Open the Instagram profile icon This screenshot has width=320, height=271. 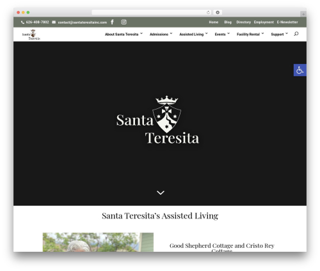(x=124, y=22)
